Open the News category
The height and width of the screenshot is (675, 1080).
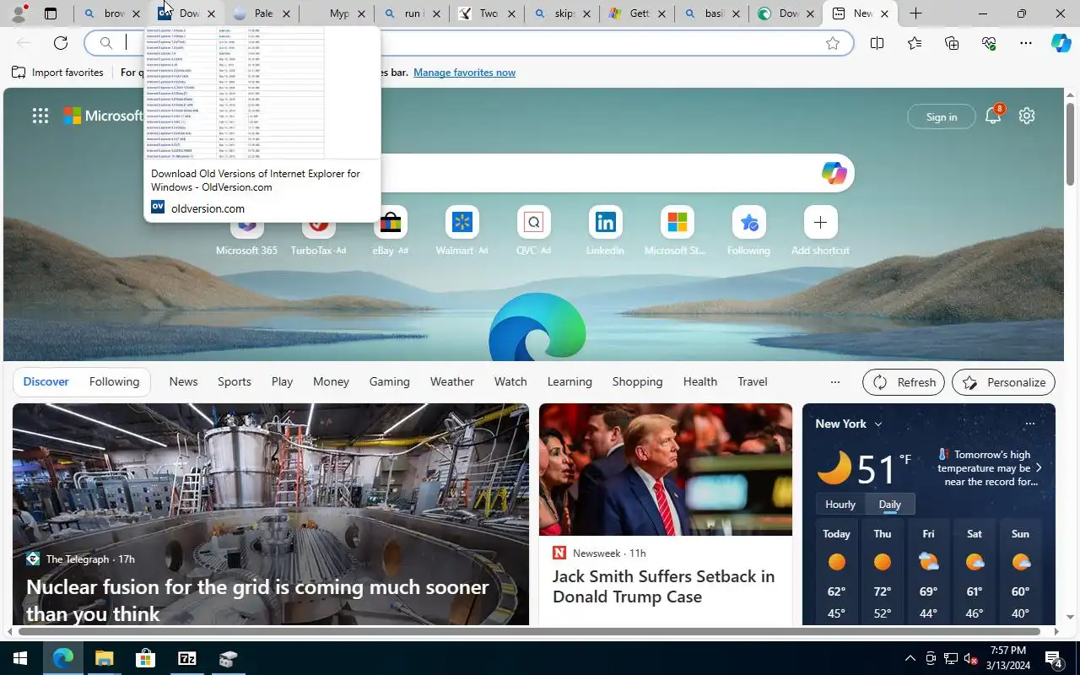(183, 381)
